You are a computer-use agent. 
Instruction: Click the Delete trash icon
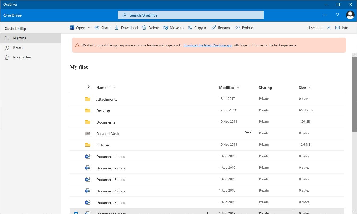[144, 27]
